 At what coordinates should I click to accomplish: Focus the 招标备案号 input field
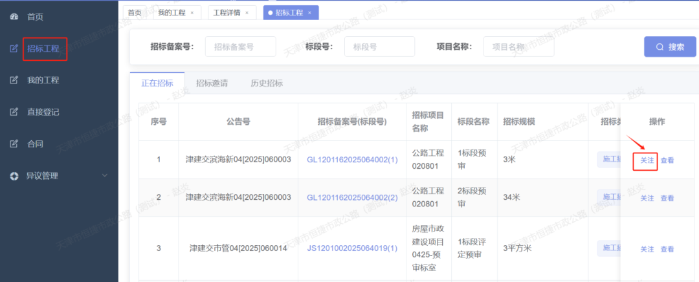[x=240, y=47]
